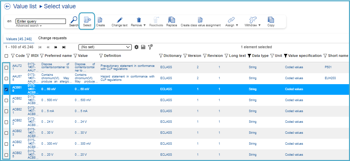The image size is (350, 161).
Task: Open the Values [45.246] tab
Action: 19,39
